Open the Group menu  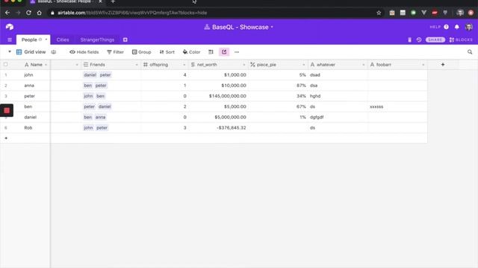[141, 52]
